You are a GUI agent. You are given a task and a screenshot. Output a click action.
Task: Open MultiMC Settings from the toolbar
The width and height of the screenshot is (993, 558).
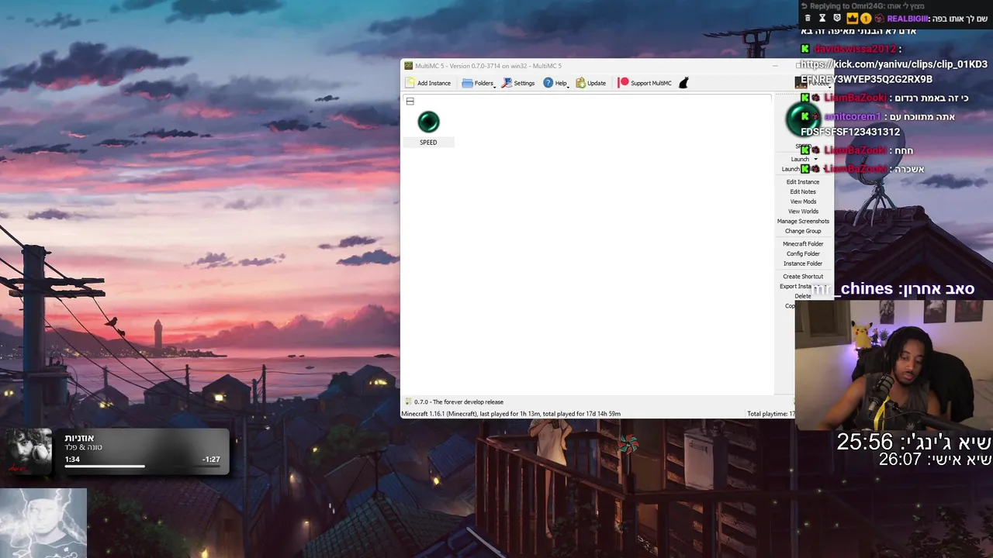point(518,83)
